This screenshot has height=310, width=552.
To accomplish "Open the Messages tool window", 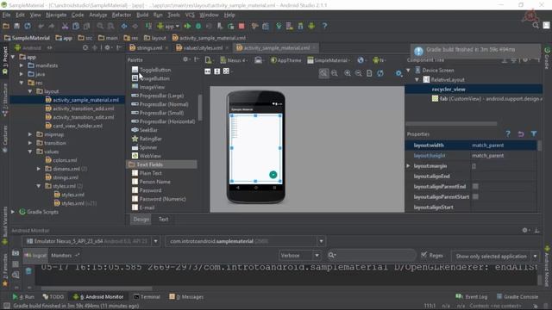I will coord(186,296).
